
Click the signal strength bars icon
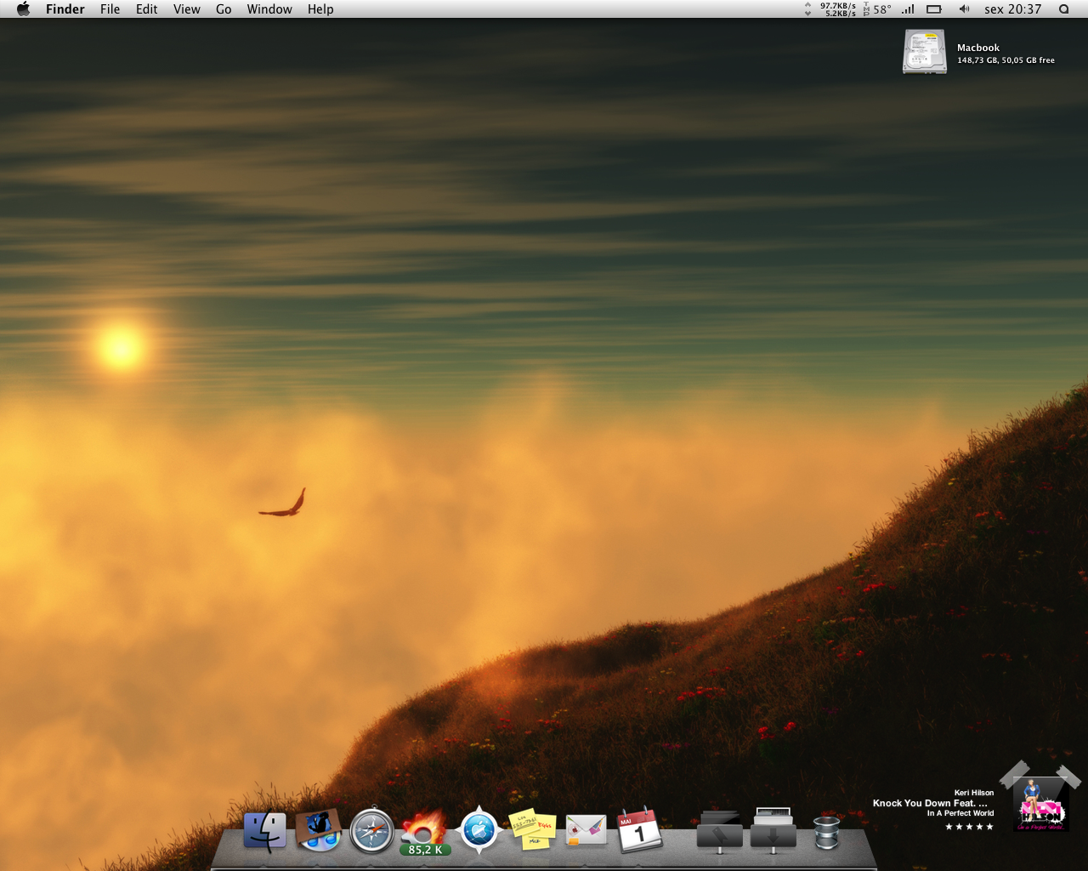(909, 9)
